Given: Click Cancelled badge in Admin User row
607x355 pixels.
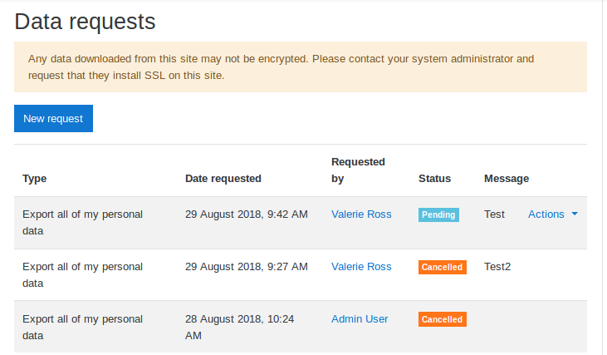Looking at the screenshot, I should tap(442, 319).
